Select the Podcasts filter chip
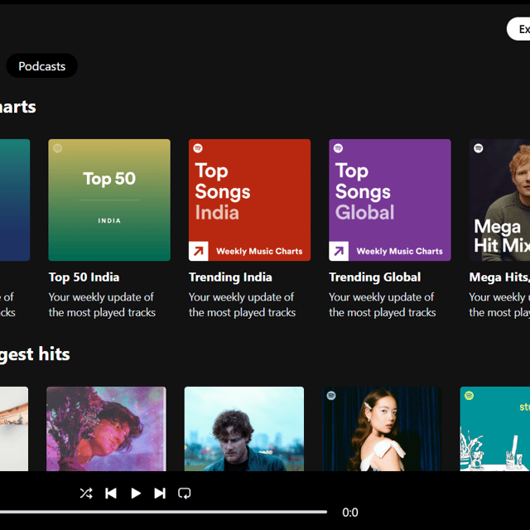 click(x=42, y=66)
